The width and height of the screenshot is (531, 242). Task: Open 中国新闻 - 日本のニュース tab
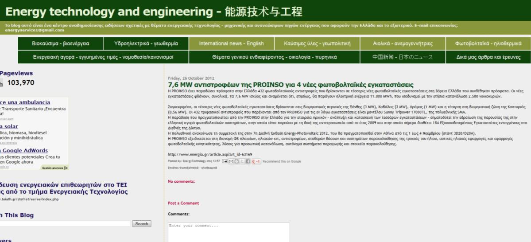(x=403, y=57)
